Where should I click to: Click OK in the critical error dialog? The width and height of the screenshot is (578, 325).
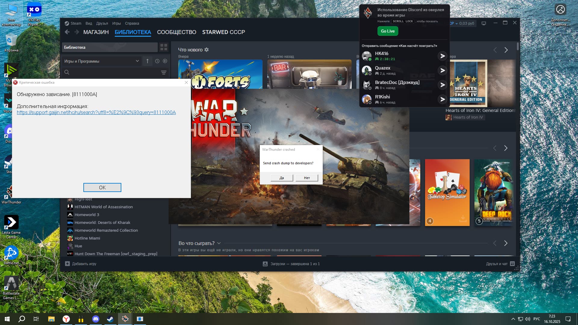point(102,187)
